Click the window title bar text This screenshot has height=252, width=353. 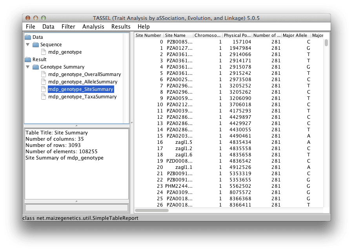click(176, 18)
